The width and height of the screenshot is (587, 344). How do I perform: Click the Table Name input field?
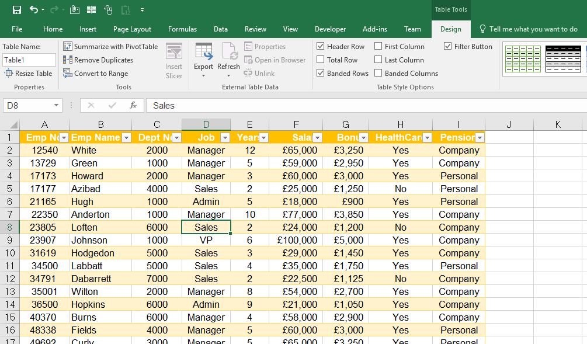coord(29,60)
